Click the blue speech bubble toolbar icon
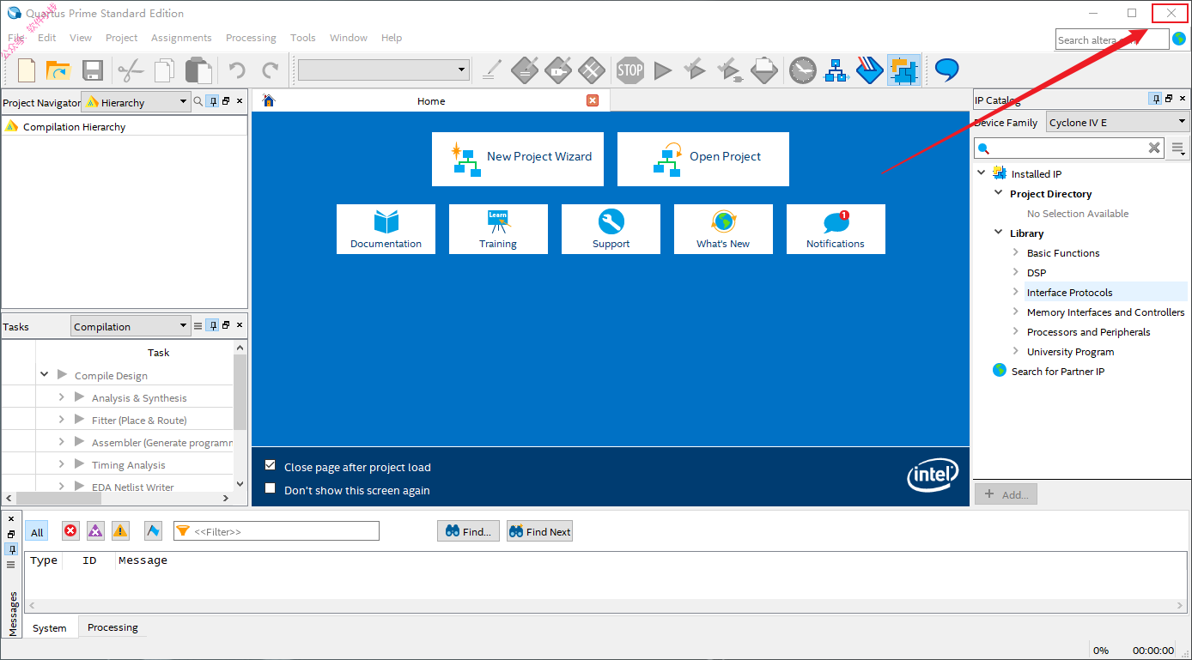 point(946,70)
